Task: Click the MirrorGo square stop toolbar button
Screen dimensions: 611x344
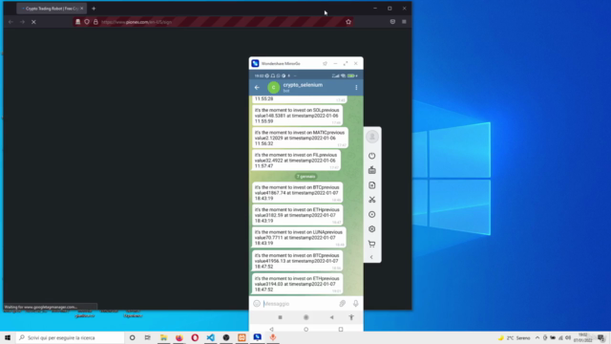Action: tap(280, 317)
